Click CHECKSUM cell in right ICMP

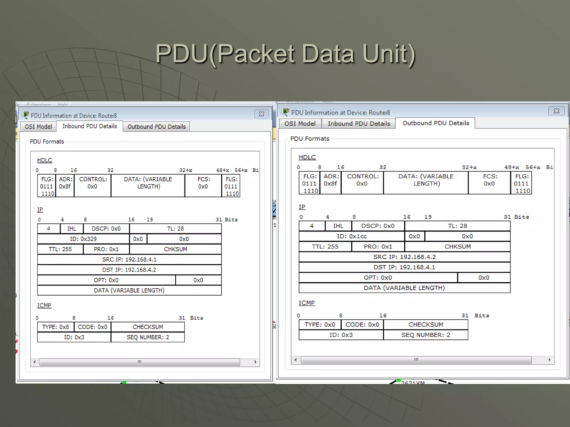[426, 325]
